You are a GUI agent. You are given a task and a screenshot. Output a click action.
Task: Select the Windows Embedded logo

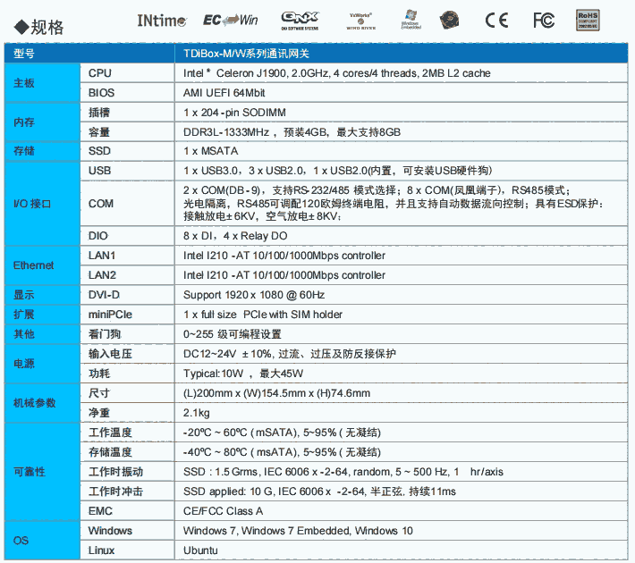[412, 20]
